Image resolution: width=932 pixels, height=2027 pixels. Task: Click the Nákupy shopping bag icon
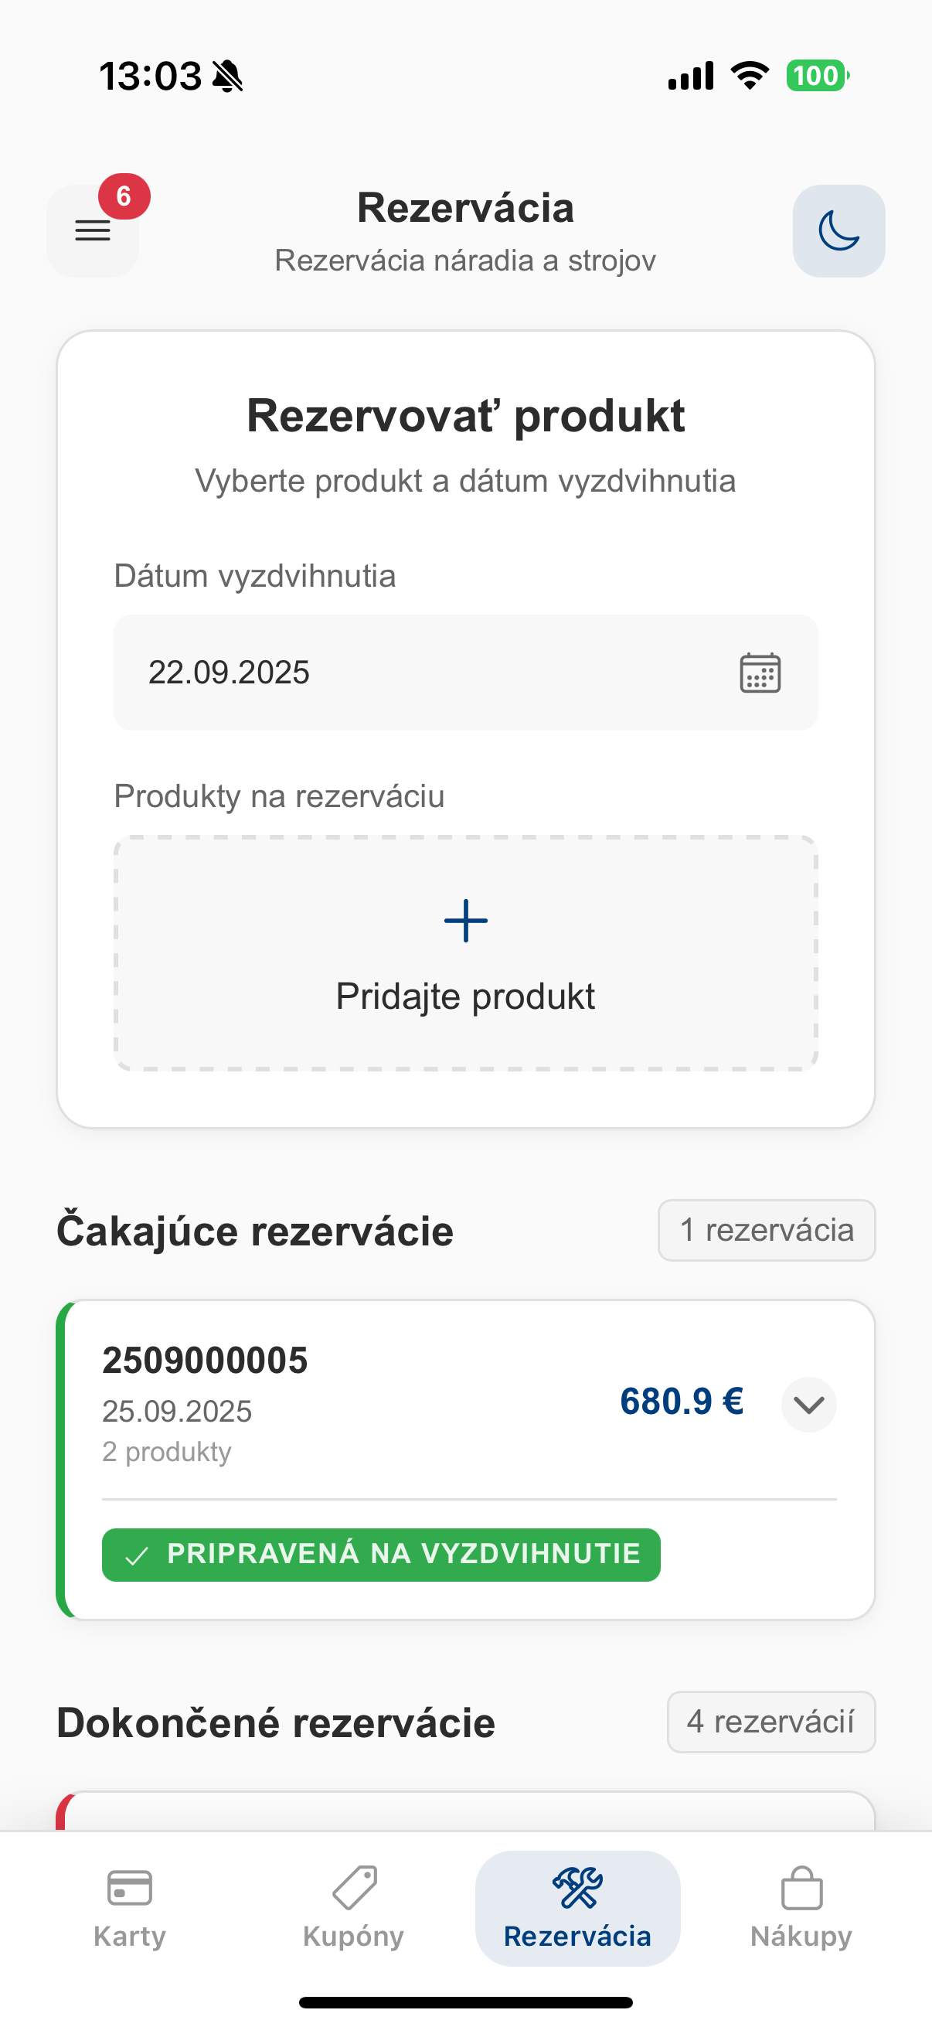pos(801,1888)
